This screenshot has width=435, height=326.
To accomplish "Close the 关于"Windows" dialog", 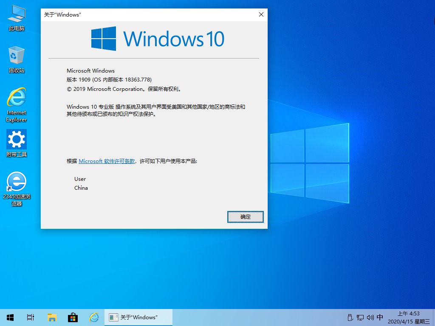I will click(261, 14).
